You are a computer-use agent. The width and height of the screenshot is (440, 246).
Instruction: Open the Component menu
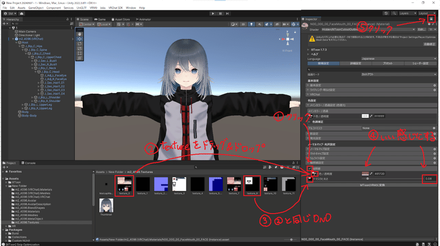coord(53,8)
